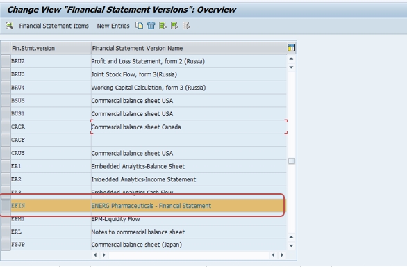Image resolution: width=407 pixels, height=267 pixels.
Task: Click the empty name field in CACF row
Action: tap(189, 140)
